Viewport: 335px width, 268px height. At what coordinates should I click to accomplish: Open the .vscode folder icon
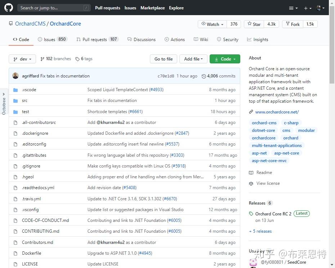pyautogui.click(x=15, y=90)
